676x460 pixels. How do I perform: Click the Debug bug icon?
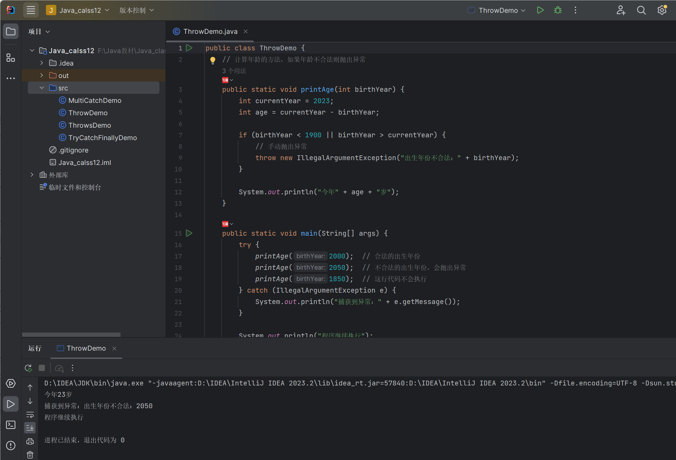(x=558, y=10)
